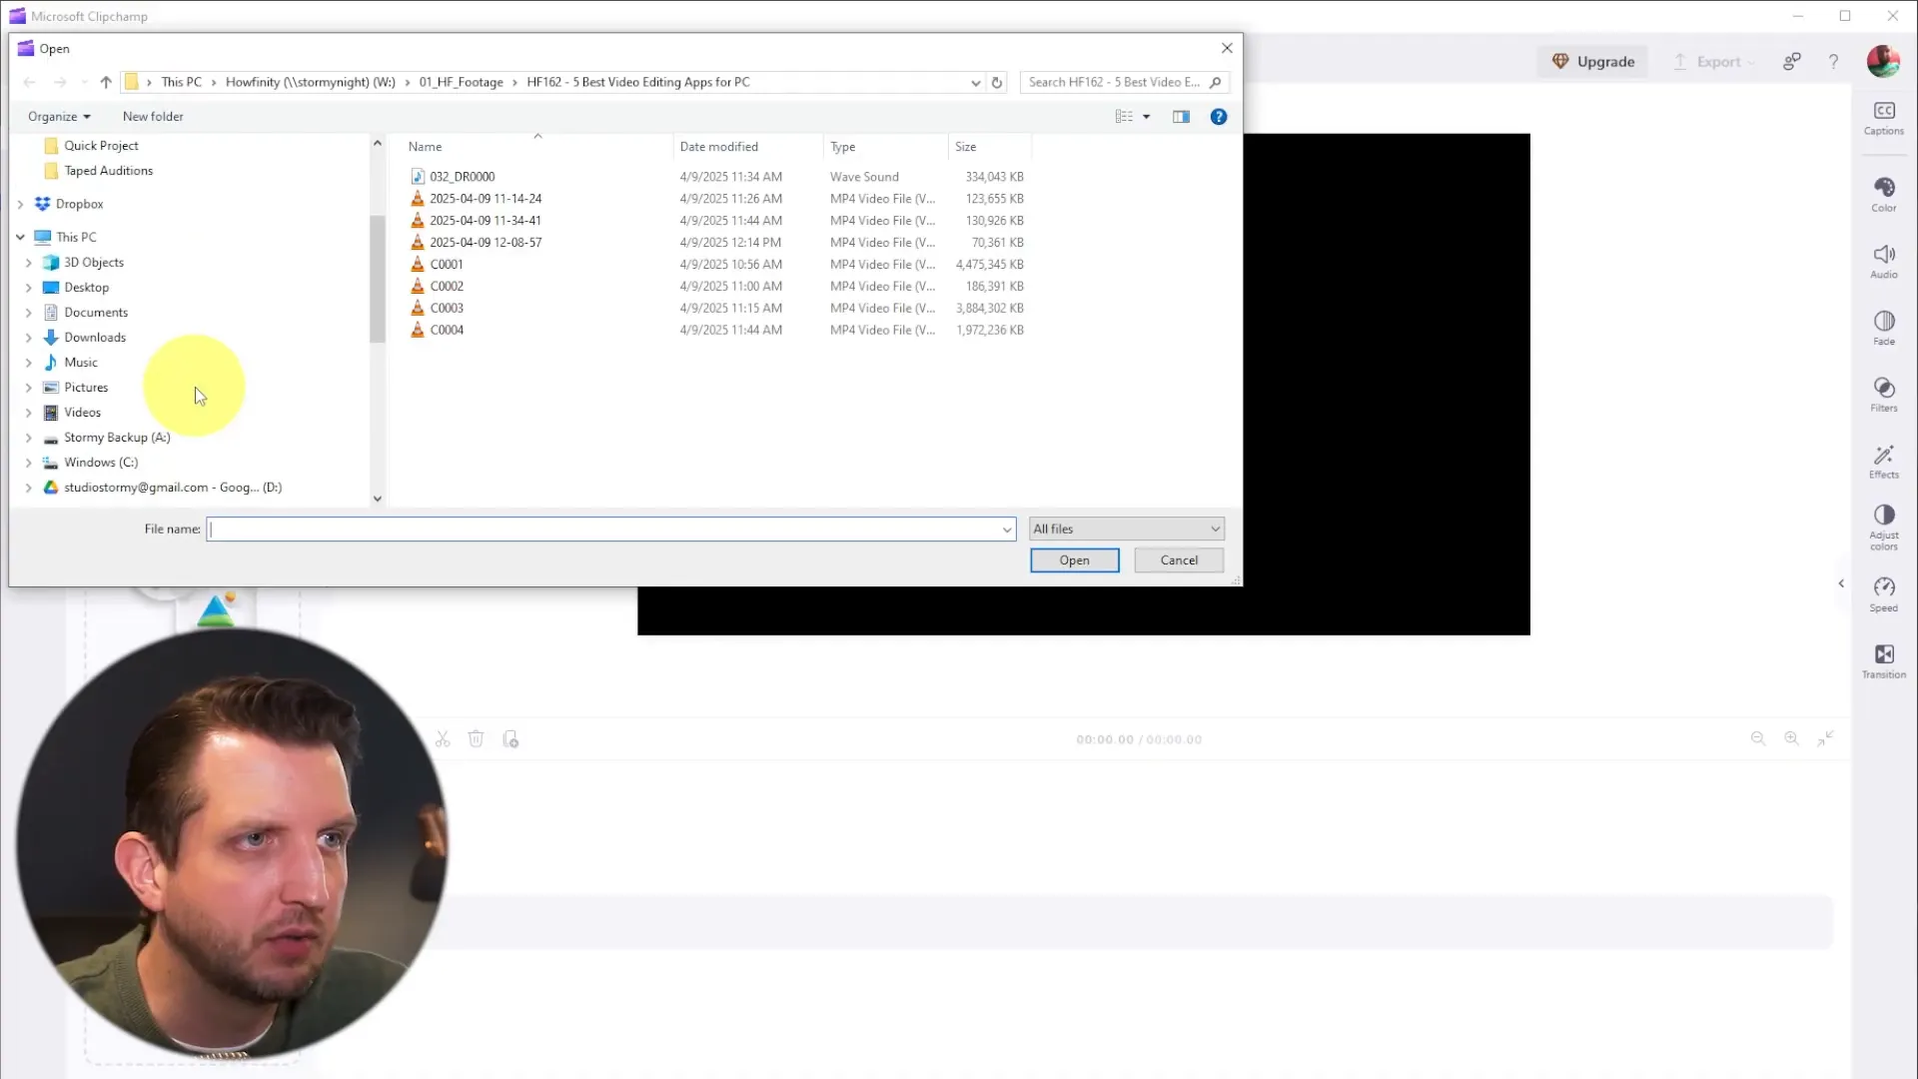Click the search magnifier in Open dialog
The height and width of the screenshot is (1079, 1918).
(x=1216, y=83)
